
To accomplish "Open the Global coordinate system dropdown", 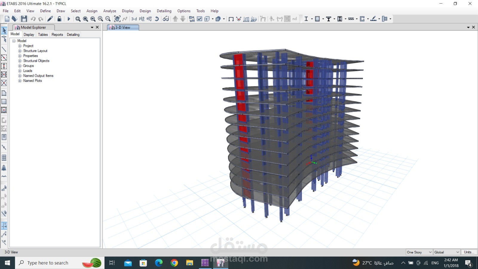I will (x=447, y=252).
